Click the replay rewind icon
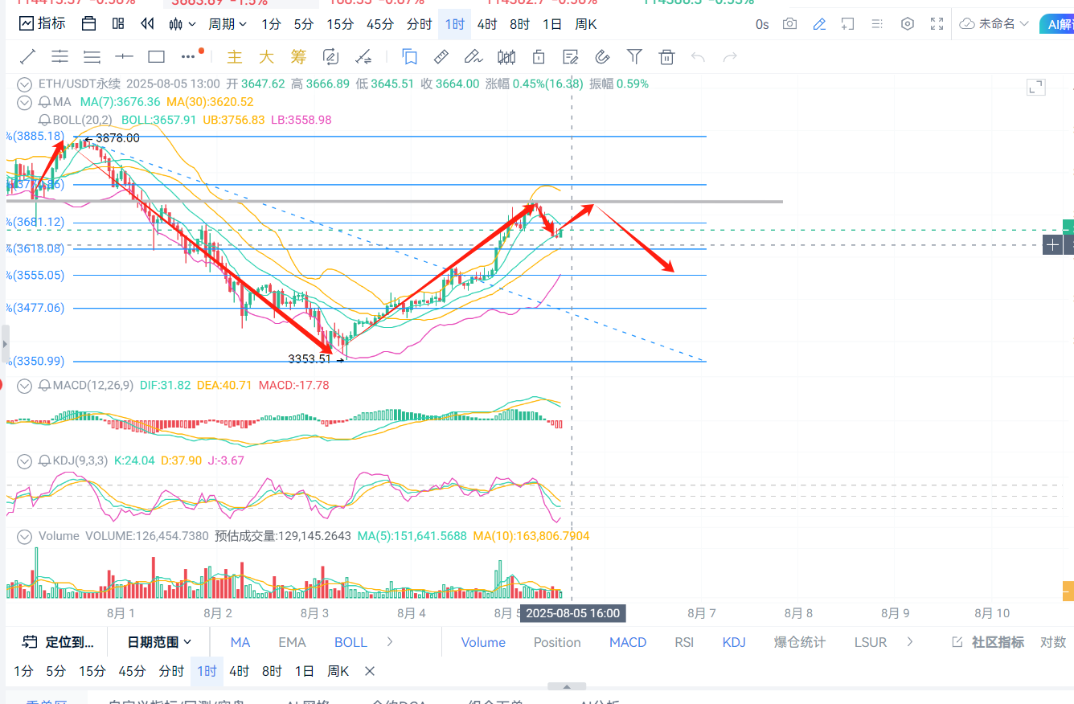Viewport: 1074px width, 704px height. 147,24
